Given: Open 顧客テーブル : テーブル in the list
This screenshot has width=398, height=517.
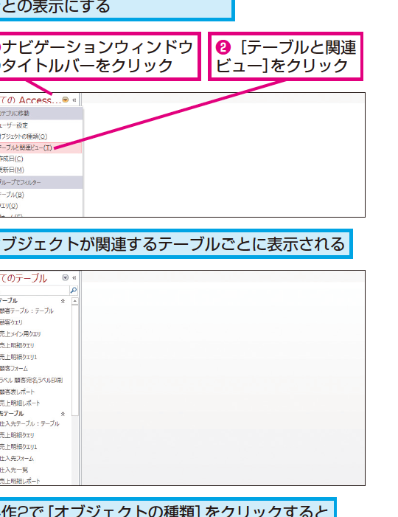Looking at the screenshot, I should 27,311.
